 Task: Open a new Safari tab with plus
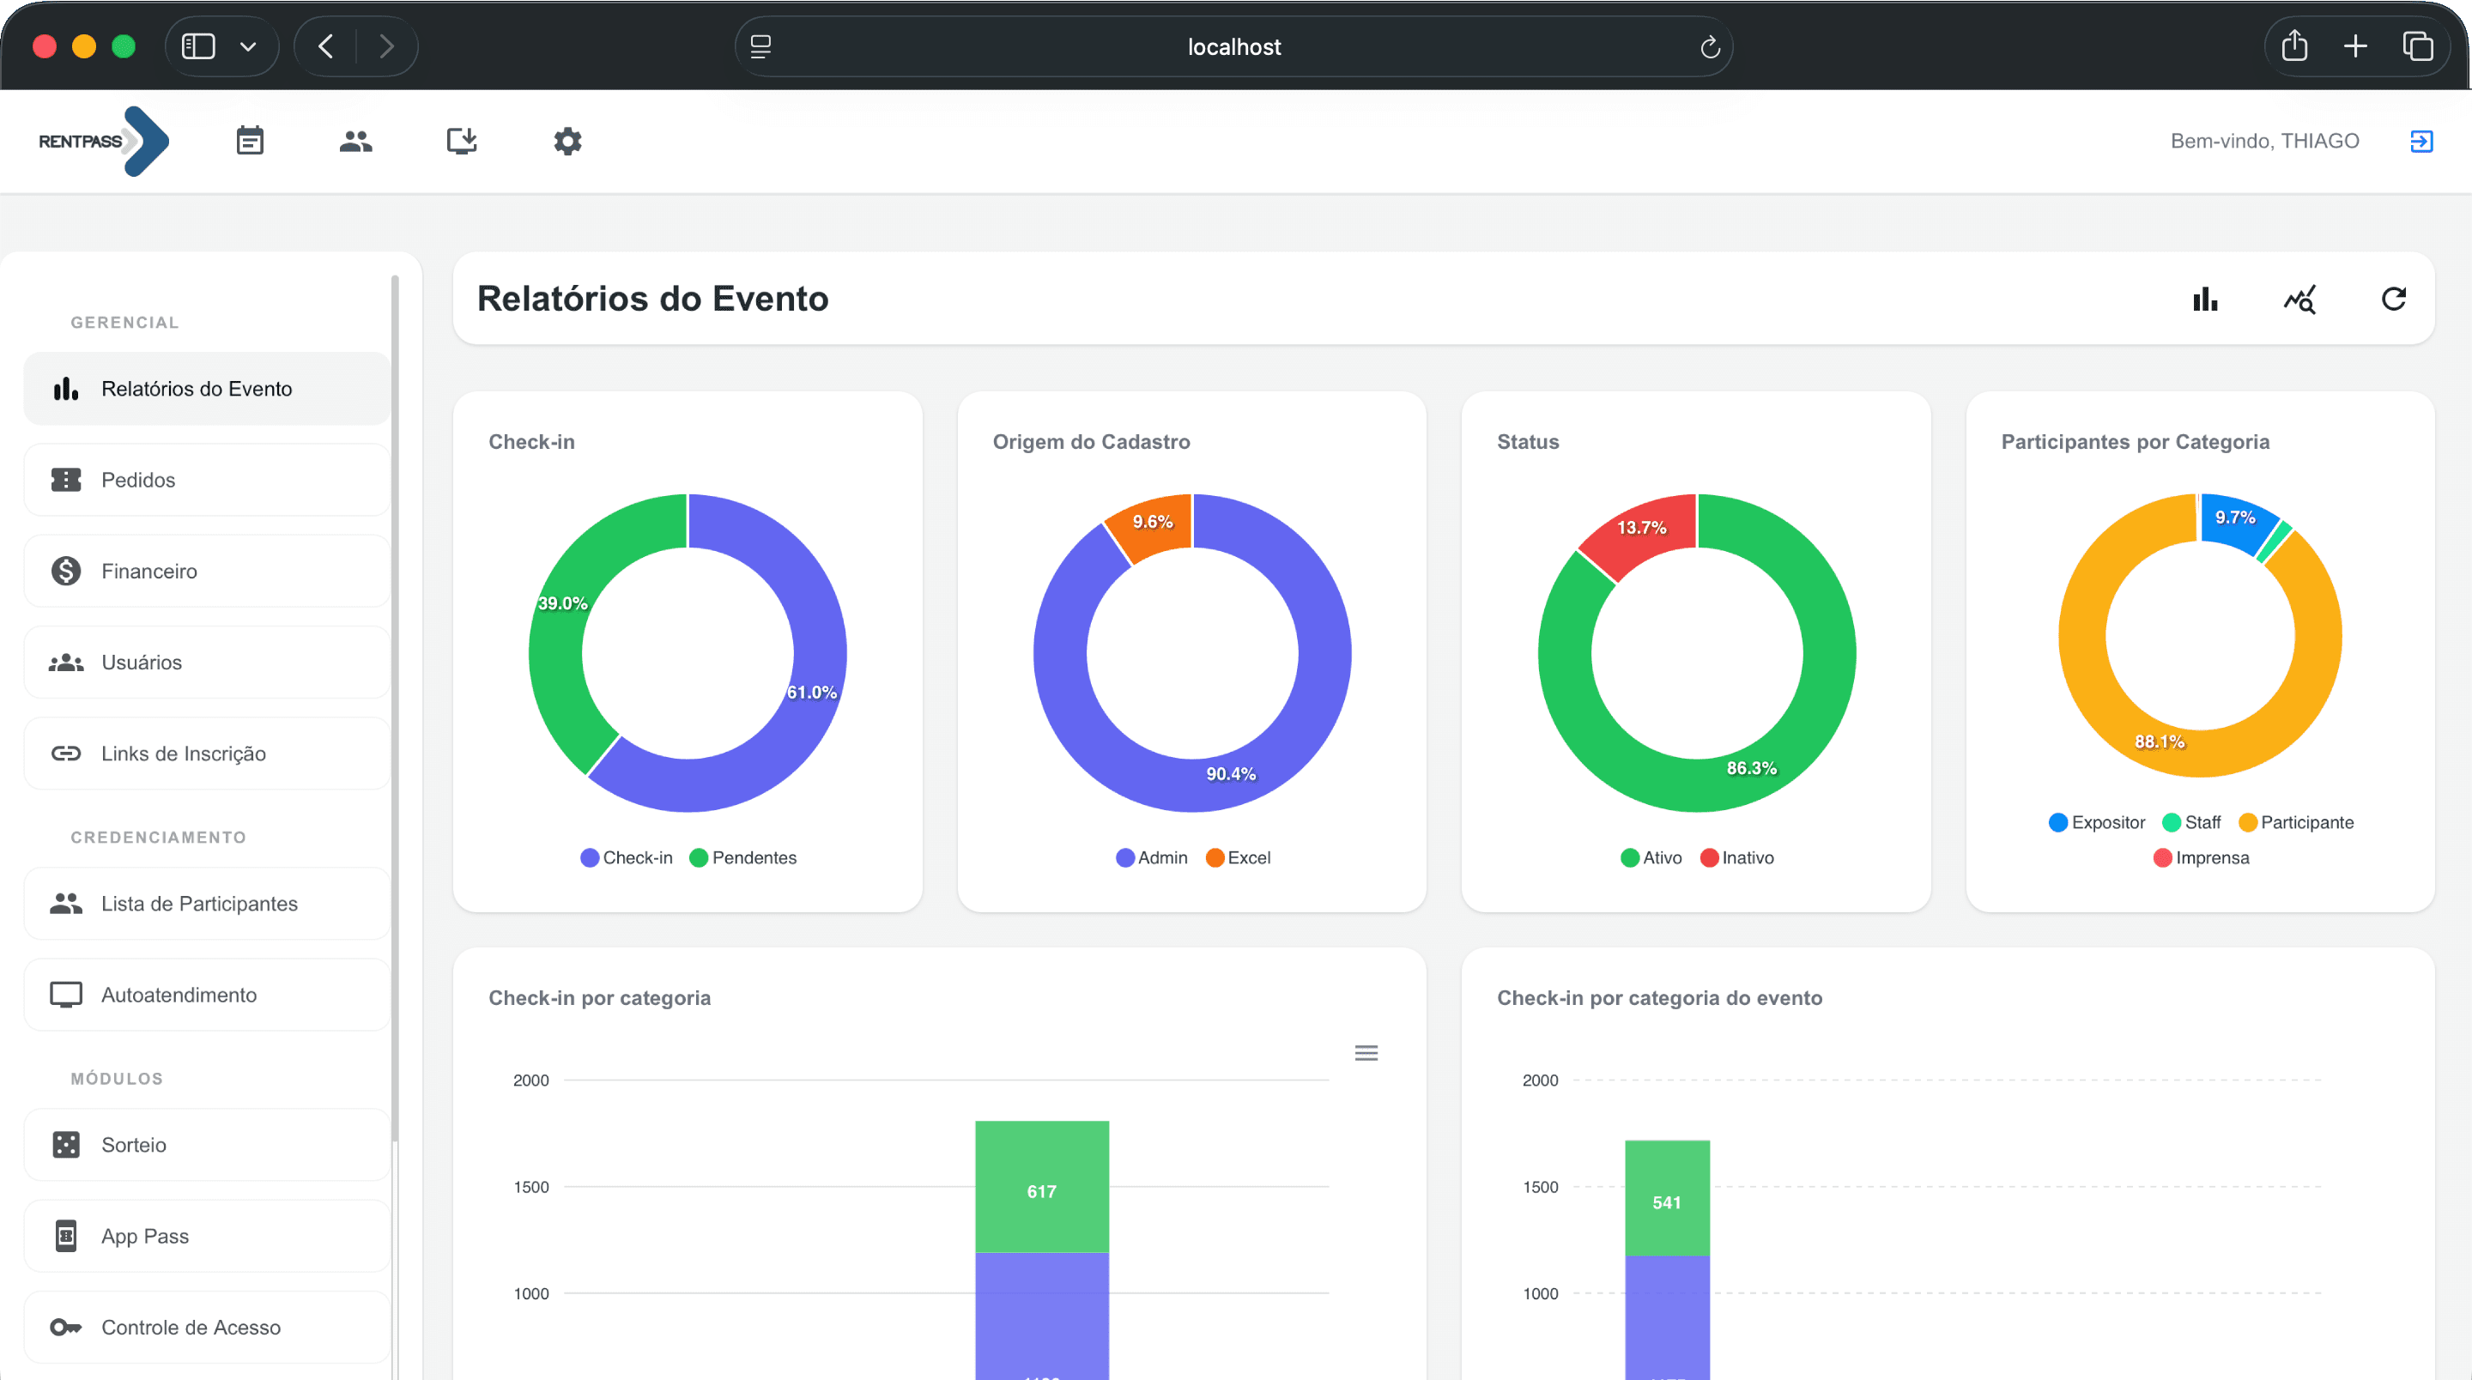click(x=2355, y=46)
